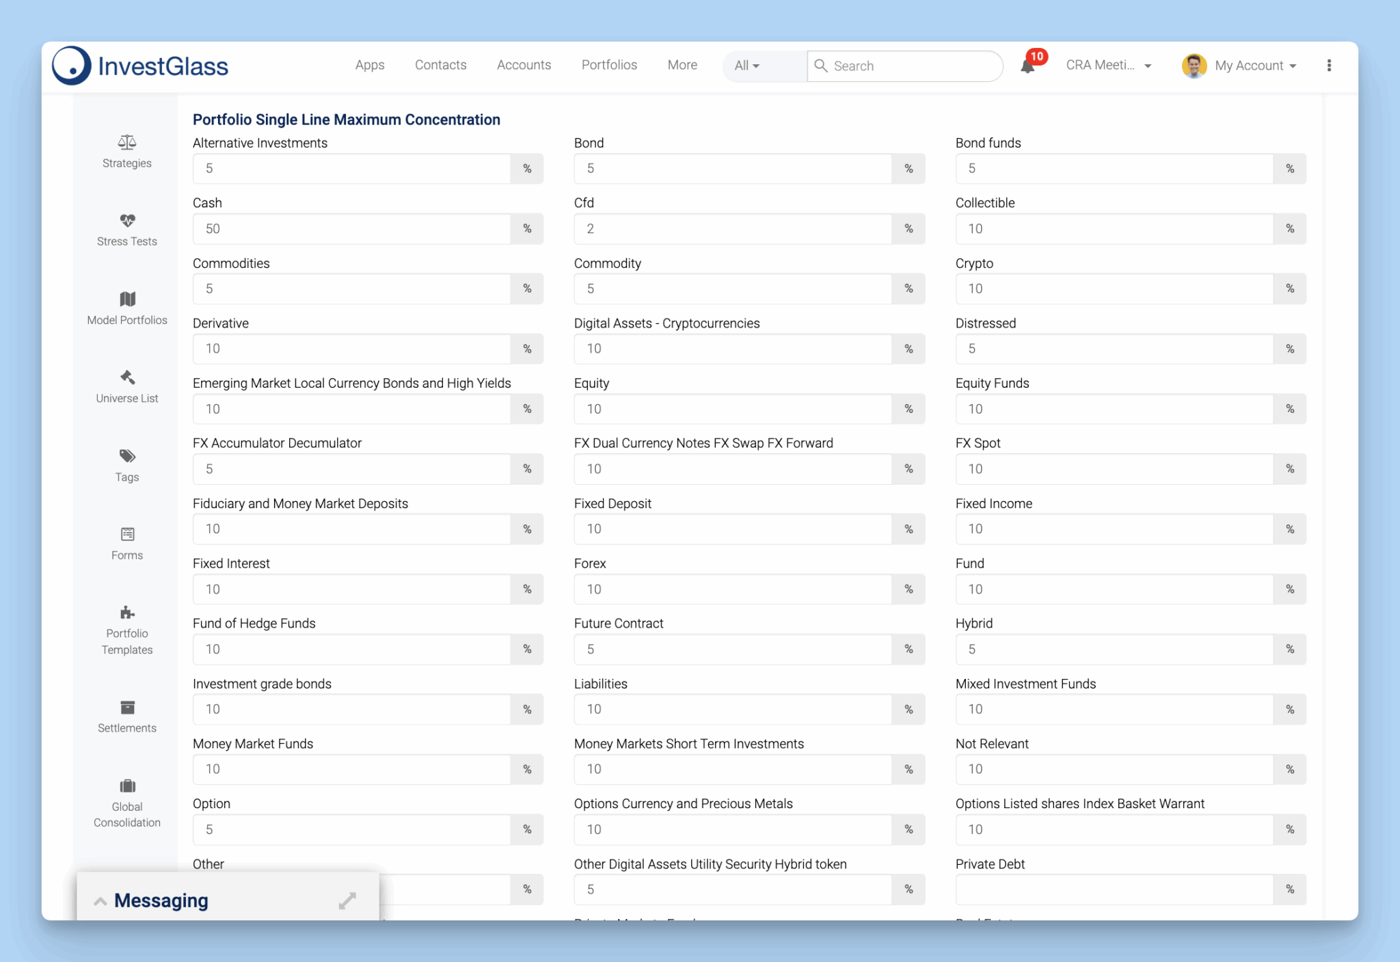Expand the All search filter dropdown

pos(747,66)
